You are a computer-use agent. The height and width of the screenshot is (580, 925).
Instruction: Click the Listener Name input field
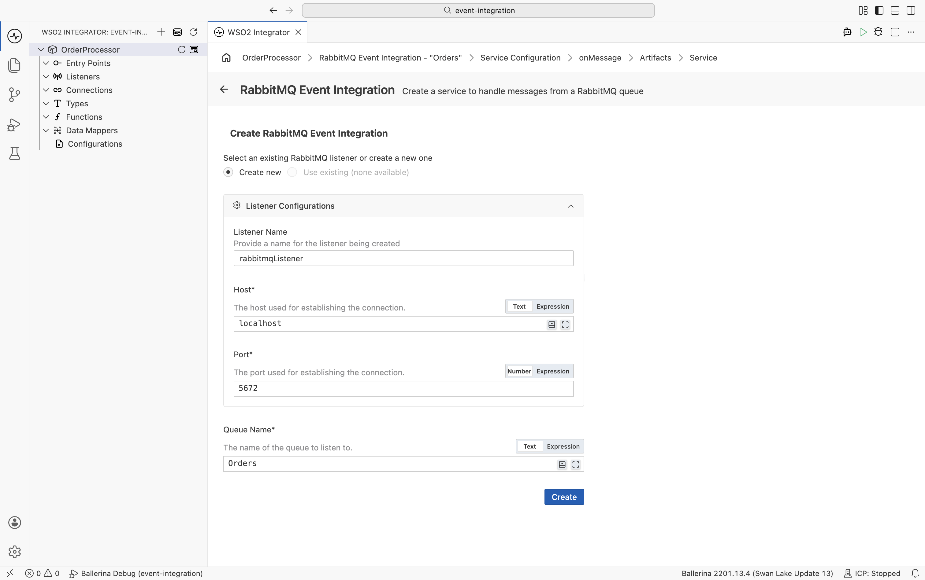click(x=403, y=259)
